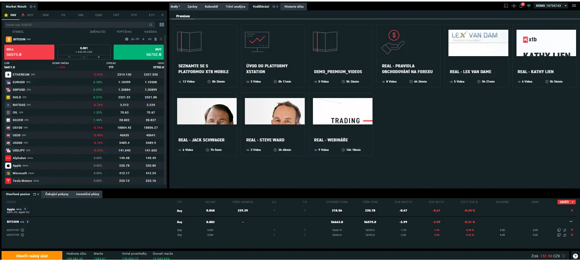Open Real - Lex Van Dame course
Image resolution: width=580 pixels, height=261 pixels.
(x=476, y=56)
